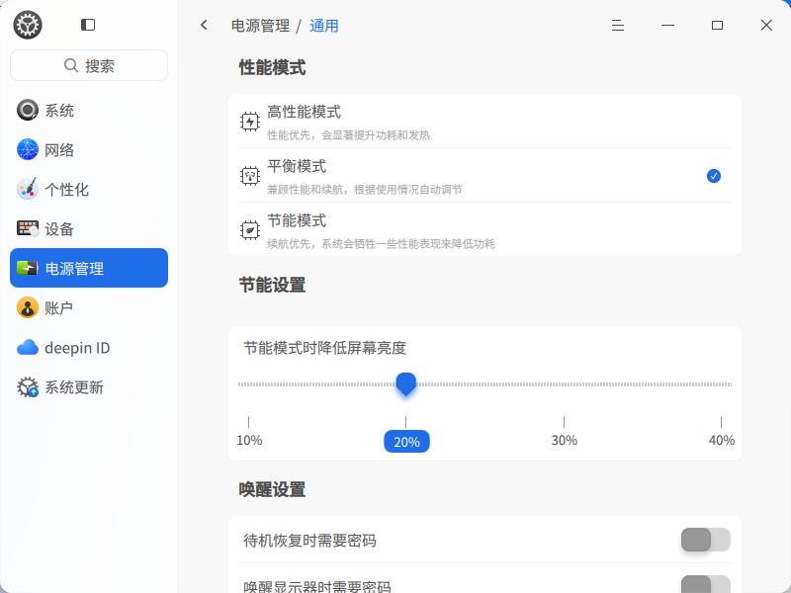This screenshot has height=593, width=791.
Task: Click 电源管理 breadcrumb link
Action: tap(260, 26)
